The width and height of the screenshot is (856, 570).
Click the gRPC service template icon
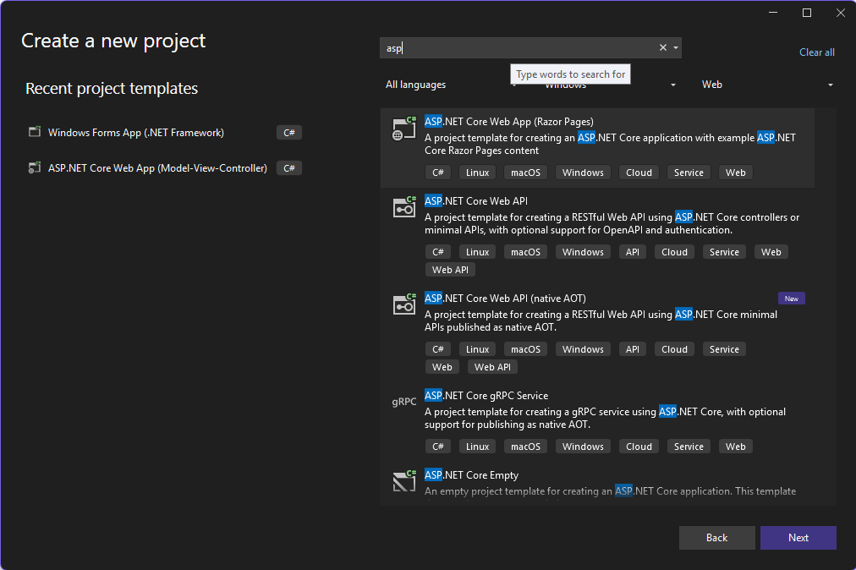point(404,402)
